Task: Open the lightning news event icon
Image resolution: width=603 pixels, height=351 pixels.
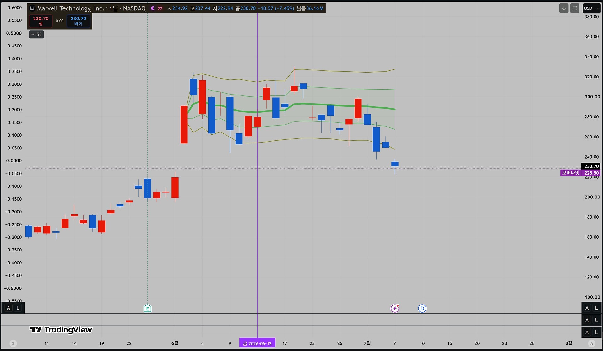Action: pyautogui.click(x=395, y=309)
